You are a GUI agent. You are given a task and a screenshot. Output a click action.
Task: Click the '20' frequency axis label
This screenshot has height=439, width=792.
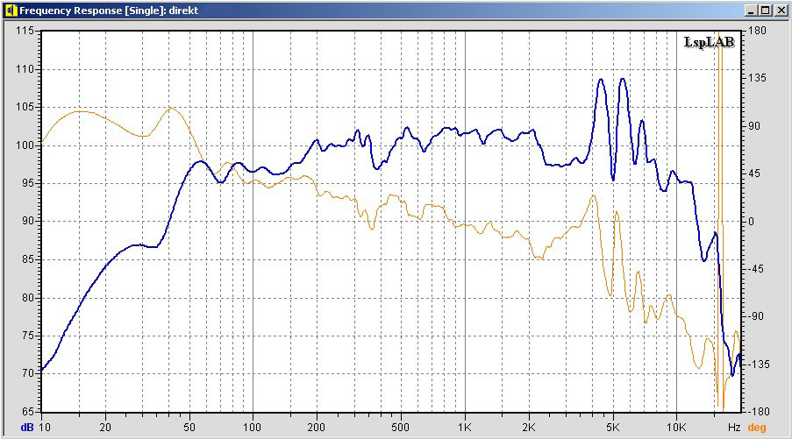click(x=105, y=428)
